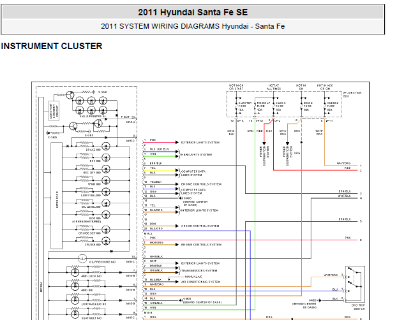Click 'ENGINE CONTROLS SYSTEM' on the YEL/BLK wire
The image size is (397, 320).
[x=201, y=184]
